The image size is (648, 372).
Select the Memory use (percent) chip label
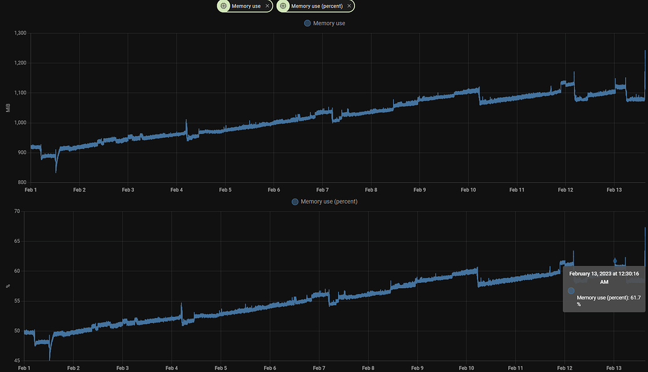(x=317, y=6)
